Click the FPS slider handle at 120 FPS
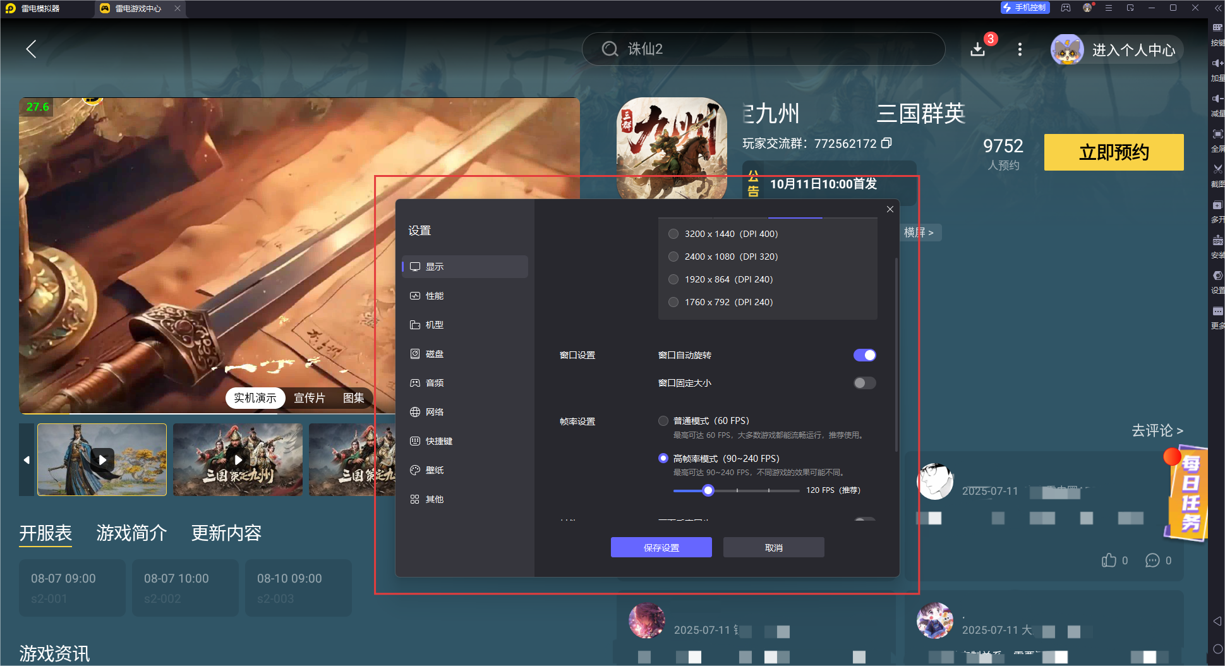This screenshot has width=1225, height=666. click(x=708, y=490)
